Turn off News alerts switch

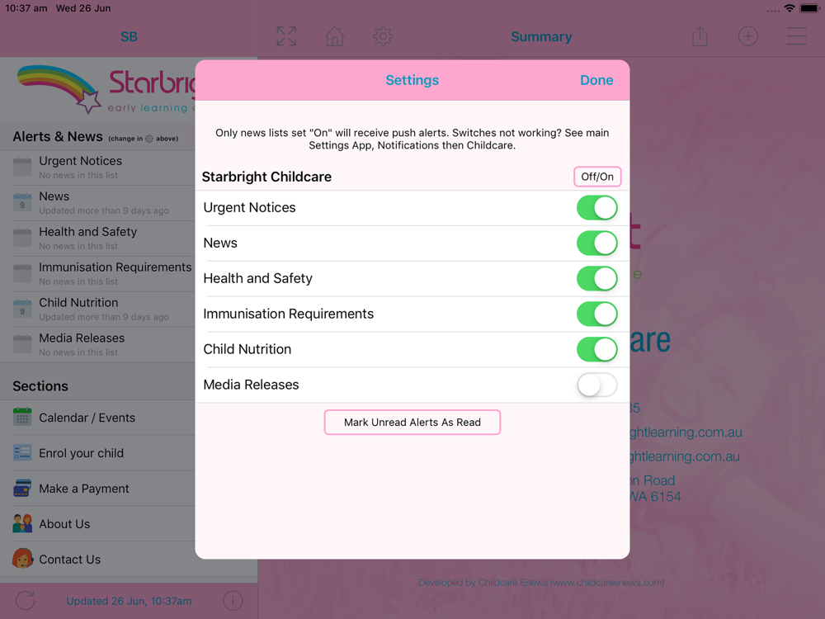coord(596,243)
